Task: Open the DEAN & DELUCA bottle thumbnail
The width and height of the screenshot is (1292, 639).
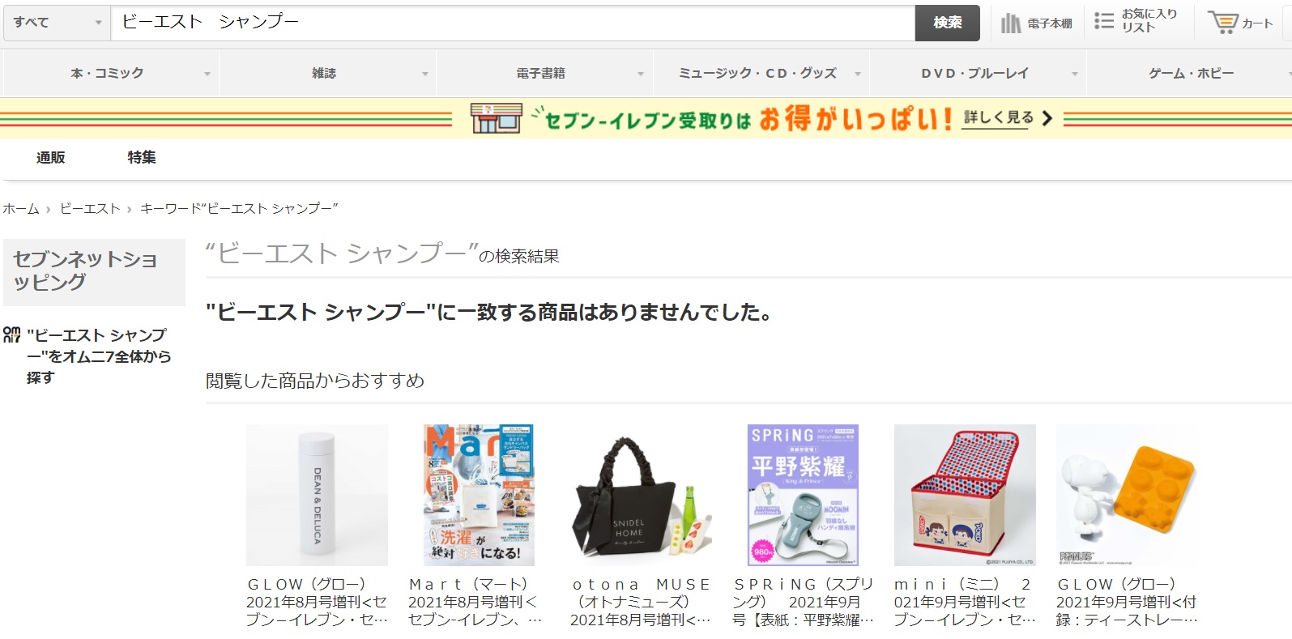Action: click(x=317, y=495)
